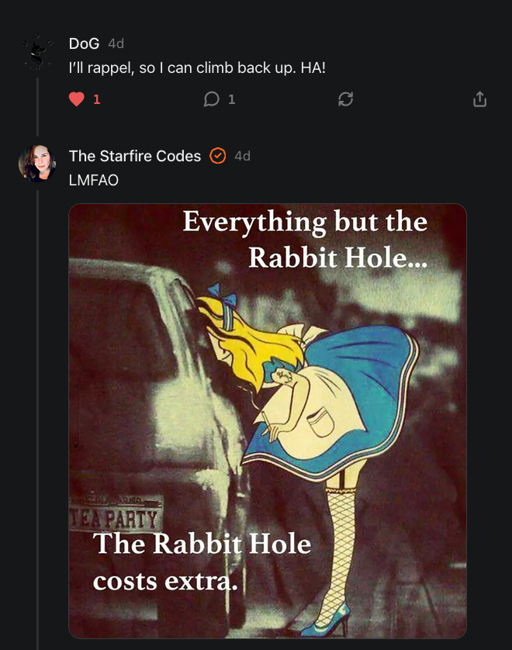Click the reply count beside the comment icon

pos(231,99)
